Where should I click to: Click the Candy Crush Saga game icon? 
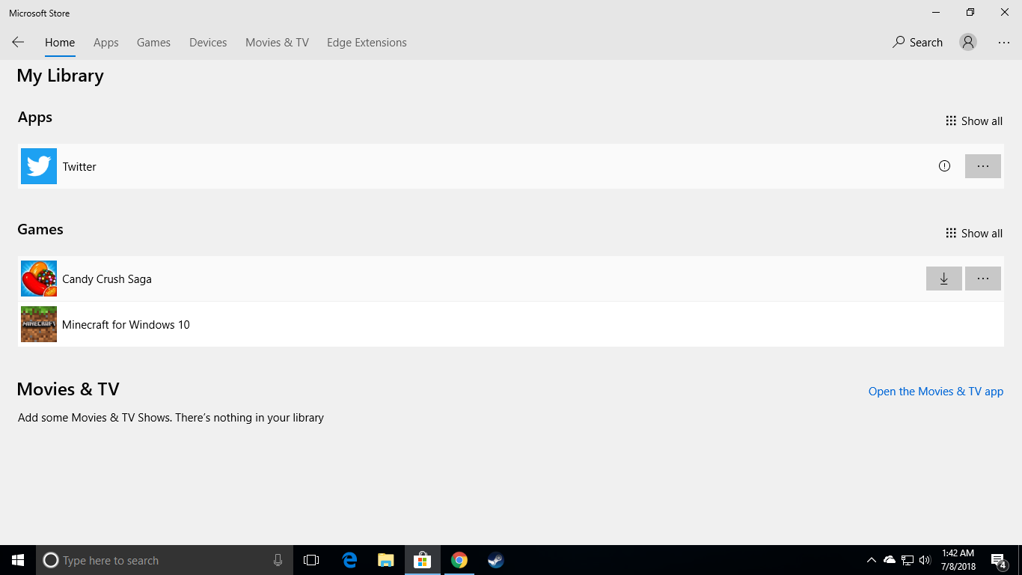[x=39, y=279]
